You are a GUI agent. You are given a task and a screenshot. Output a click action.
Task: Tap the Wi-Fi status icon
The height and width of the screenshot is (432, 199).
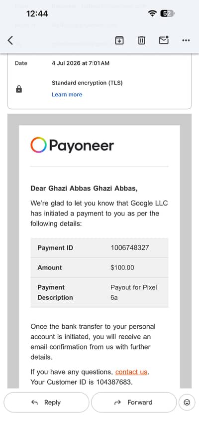(152, 13)
